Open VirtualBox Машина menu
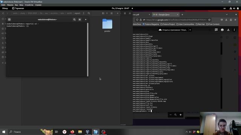The image size is (241, 135). coord(10,5)
